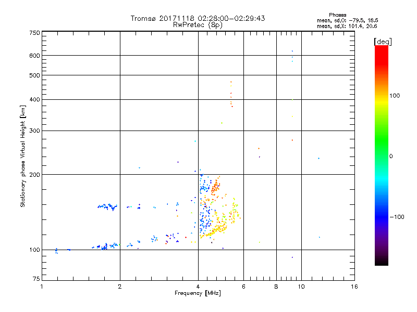Click the 'Frequency [MHz]' axis label
Screen dimensions: 417x312
click(198, 293)
